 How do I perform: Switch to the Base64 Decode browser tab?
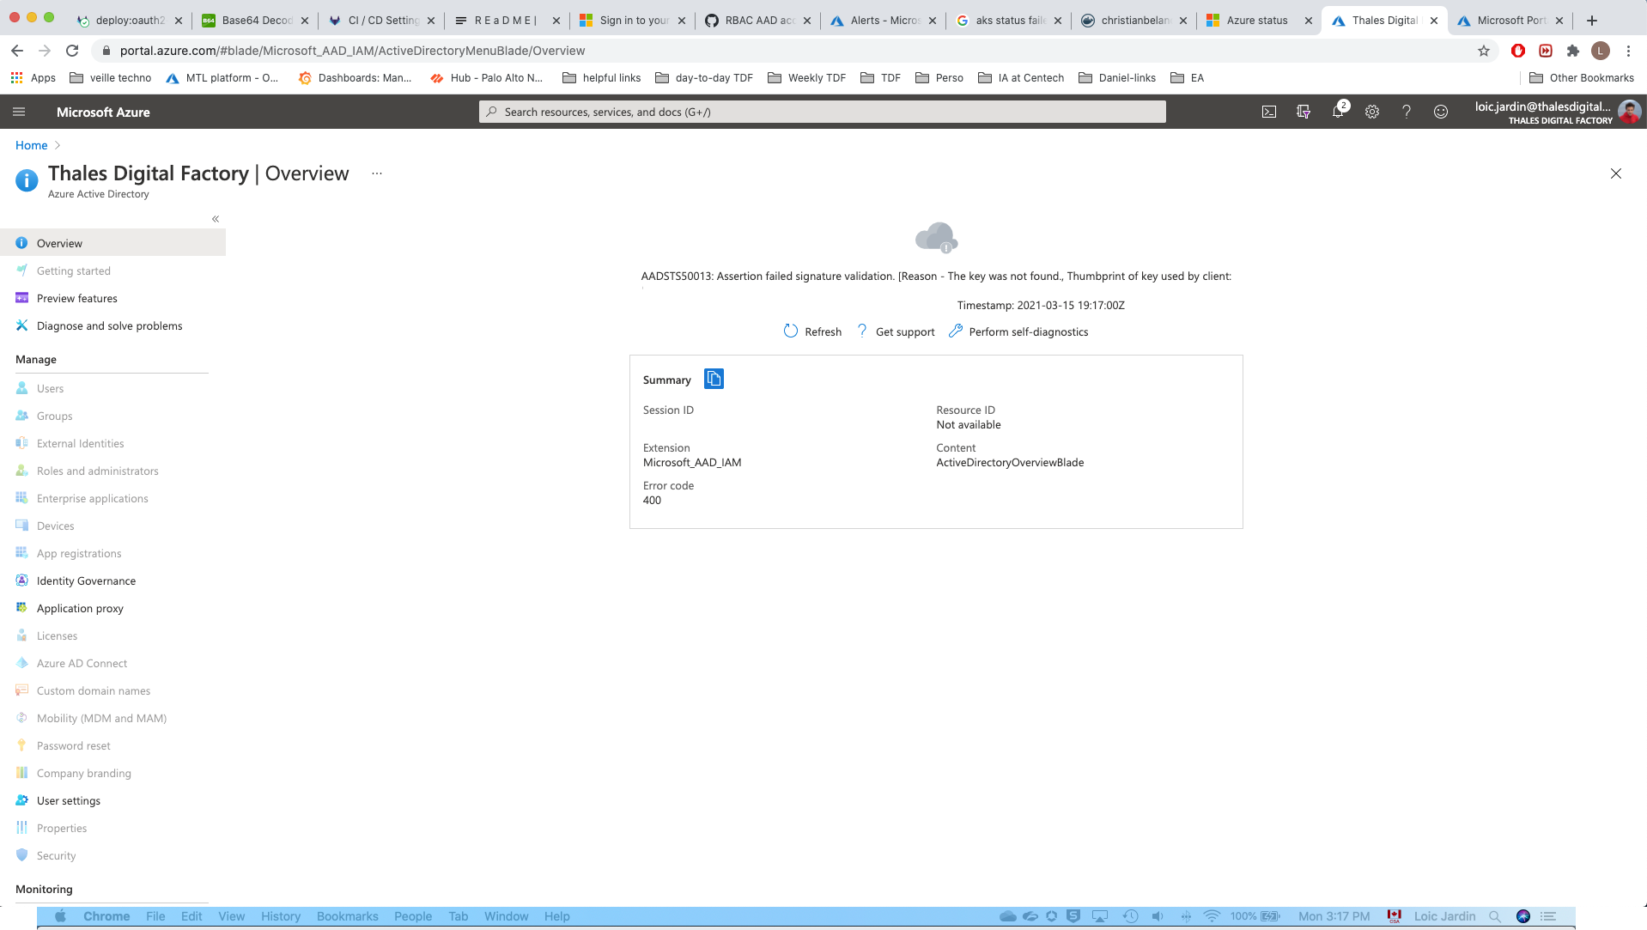tap(256, 20)
